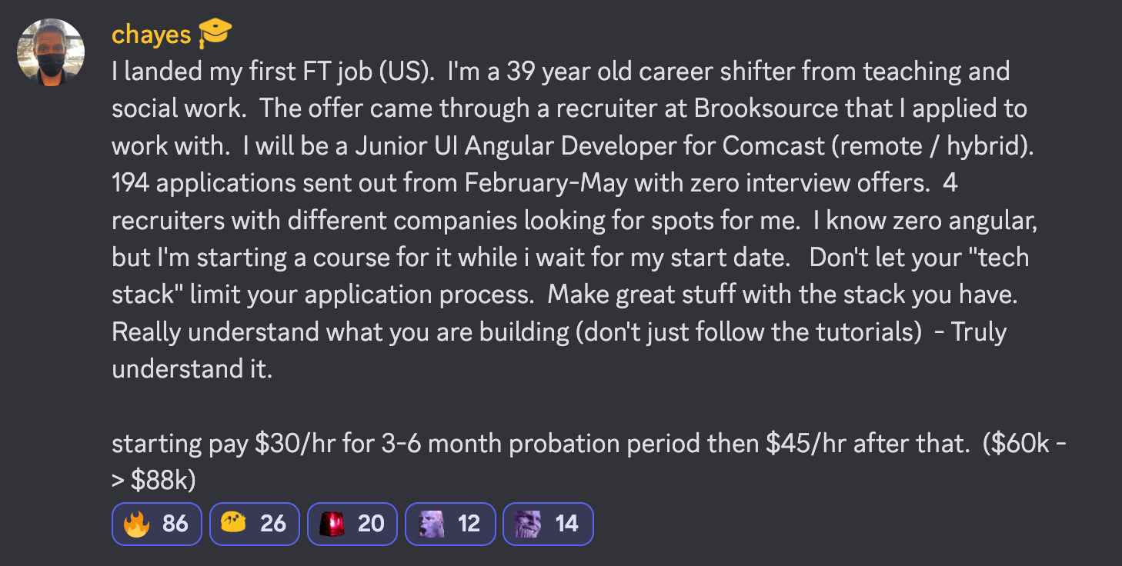This screenshot has width=1122, height=566.
Task: Toggle the reaction showing count 86
Action: pyautogui.click(x=157, y=524)
